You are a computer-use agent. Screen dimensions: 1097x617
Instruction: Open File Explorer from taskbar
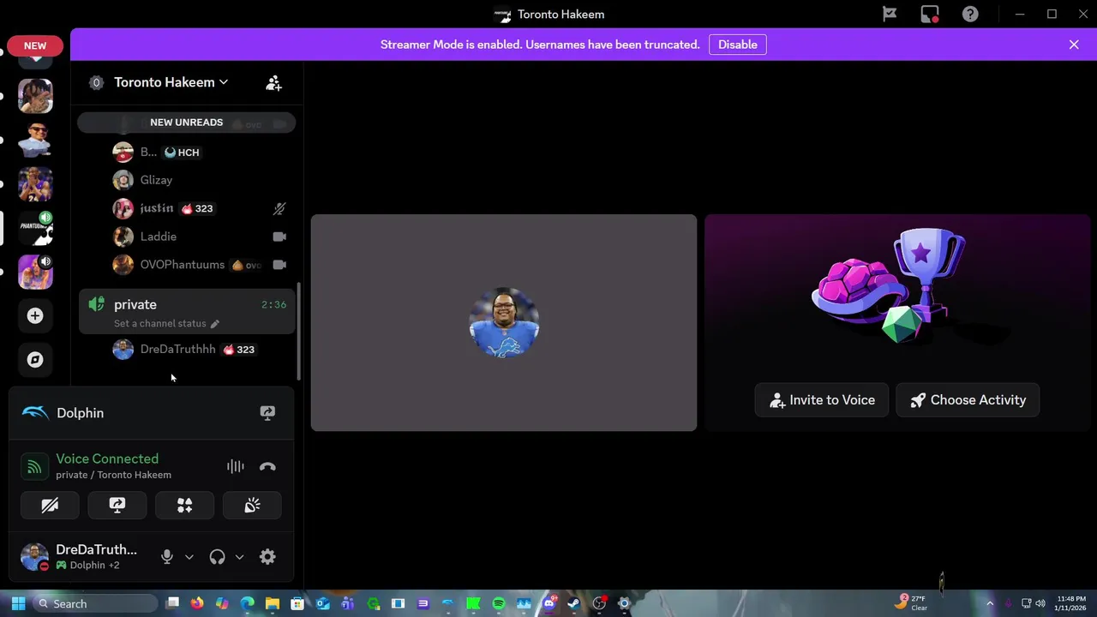coord(273,603)
